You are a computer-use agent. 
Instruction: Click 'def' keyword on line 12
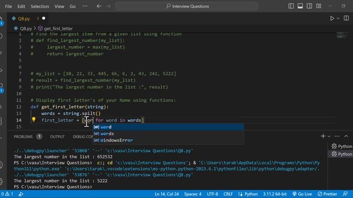(x=34, y=107)
